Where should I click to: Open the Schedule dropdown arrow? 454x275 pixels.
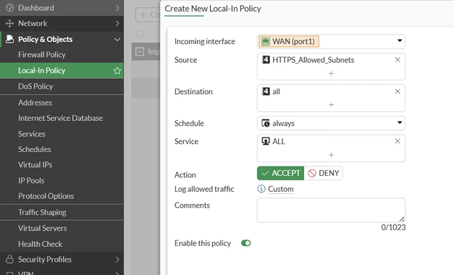(400, 122)
